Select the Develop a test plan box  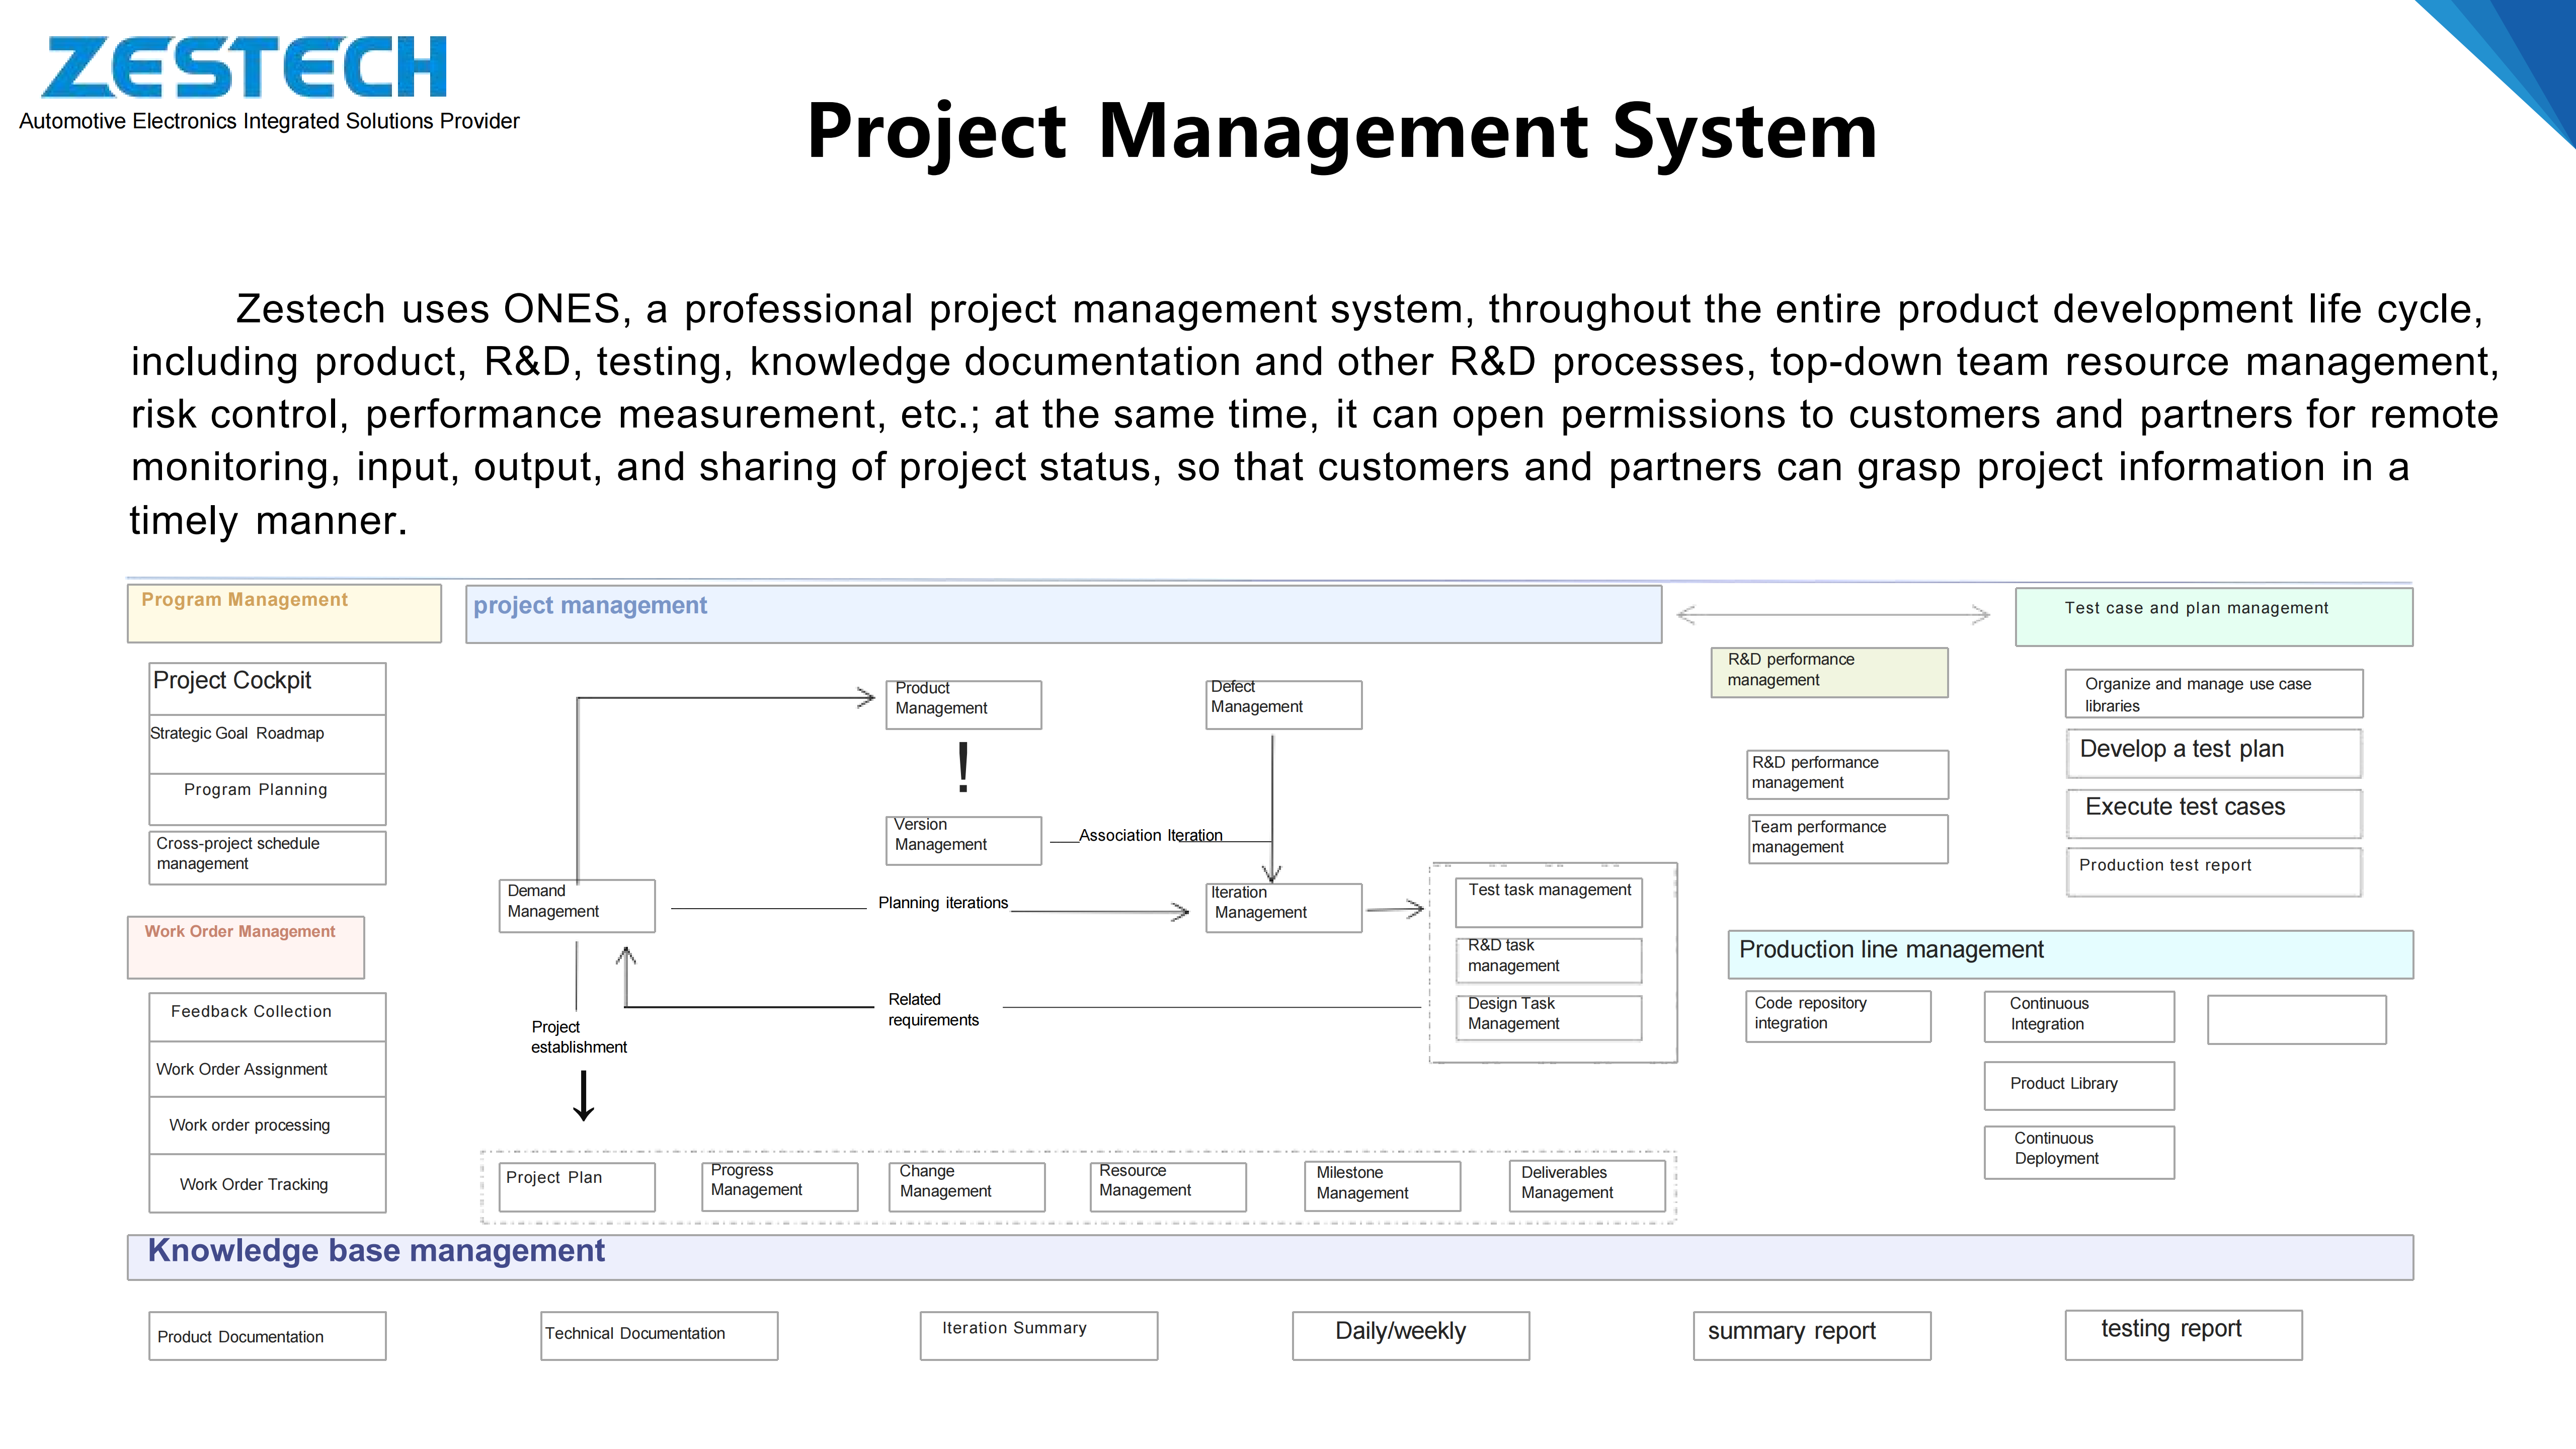point(2213,753)
